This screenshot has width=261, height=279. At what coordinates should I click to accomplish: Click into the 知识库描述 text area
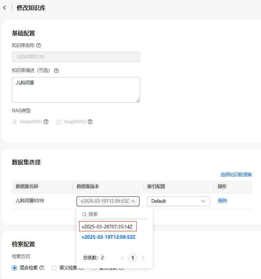(75, 89)
